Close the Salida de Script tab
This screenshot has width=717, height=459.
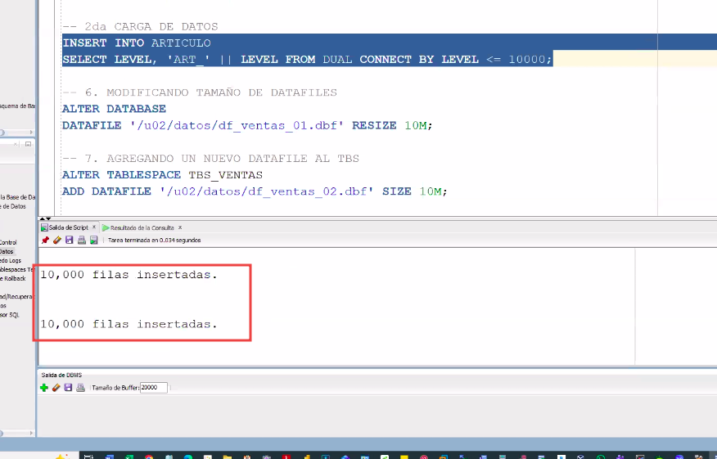(x=94, y=227)
